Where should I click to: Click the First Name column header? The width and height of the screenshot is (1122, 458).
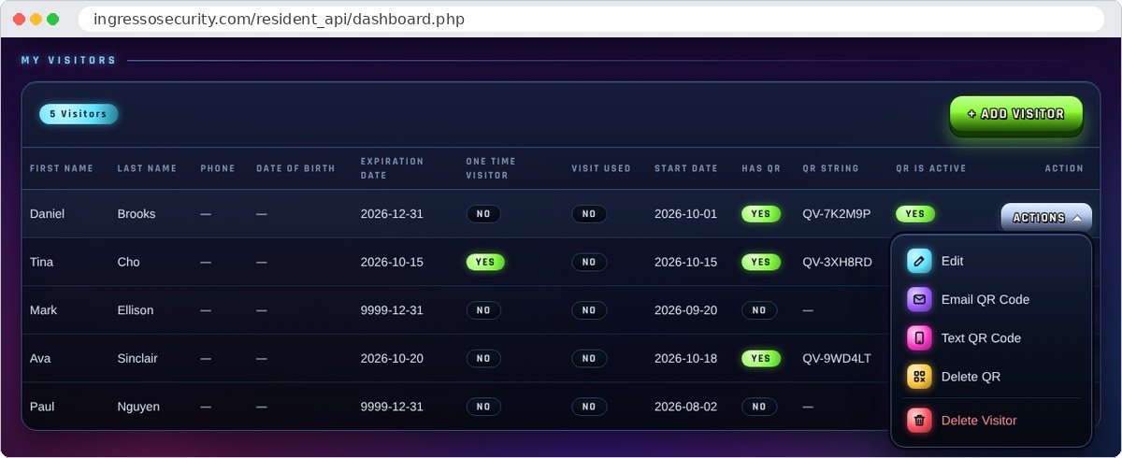coord(62,168)
